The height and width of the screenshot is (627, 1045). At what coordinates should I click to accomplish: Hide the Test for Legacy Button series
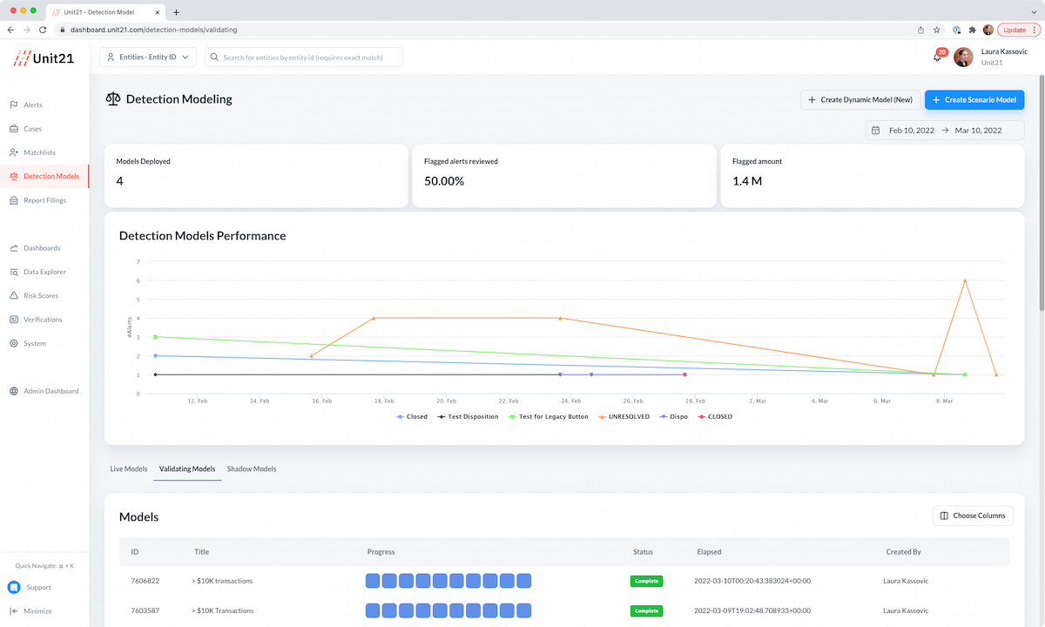coord(547,417)
